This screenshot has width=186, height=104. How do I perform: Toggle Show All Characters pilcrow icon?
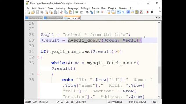pos(123,12)
